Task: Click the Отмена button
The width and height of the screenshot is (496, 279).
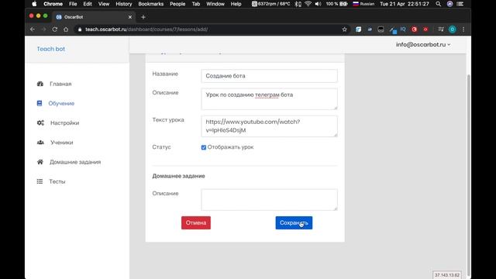Action: pyautogui.click(x=196, y=222)
